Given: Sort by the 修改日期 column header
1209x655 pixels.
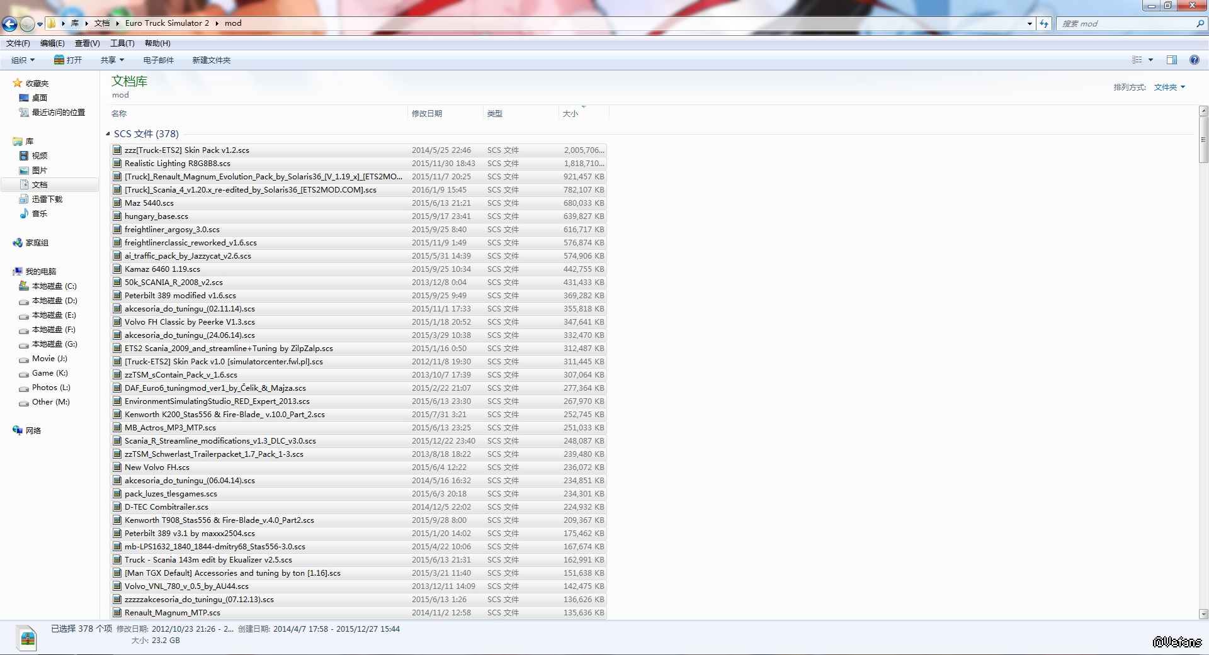Looking at the screenshot, I should (427, 113).
